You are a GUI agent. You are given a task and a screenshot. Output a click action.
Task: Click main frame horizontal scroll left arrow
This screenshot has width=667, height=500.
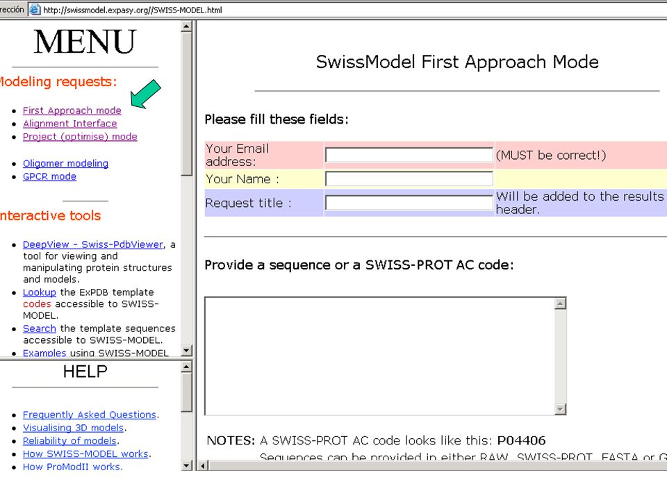click(203, 466)
